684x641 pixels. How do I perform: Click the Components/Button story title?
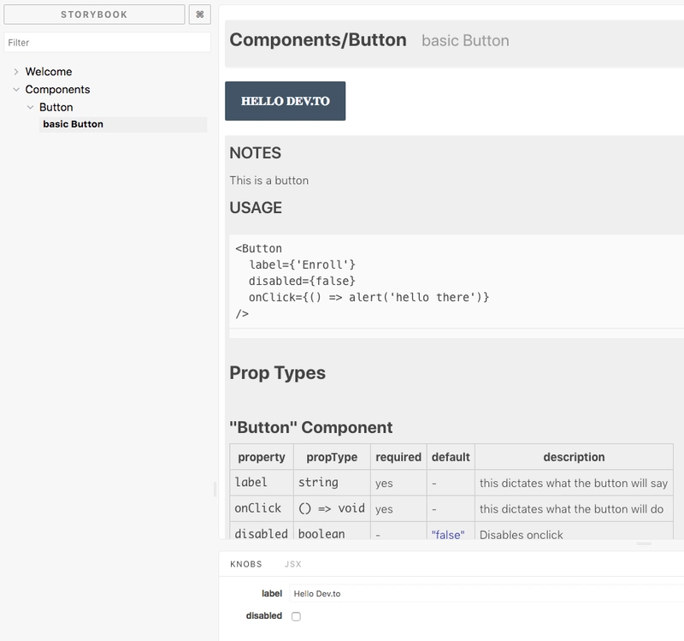click(x=318, y=40)
